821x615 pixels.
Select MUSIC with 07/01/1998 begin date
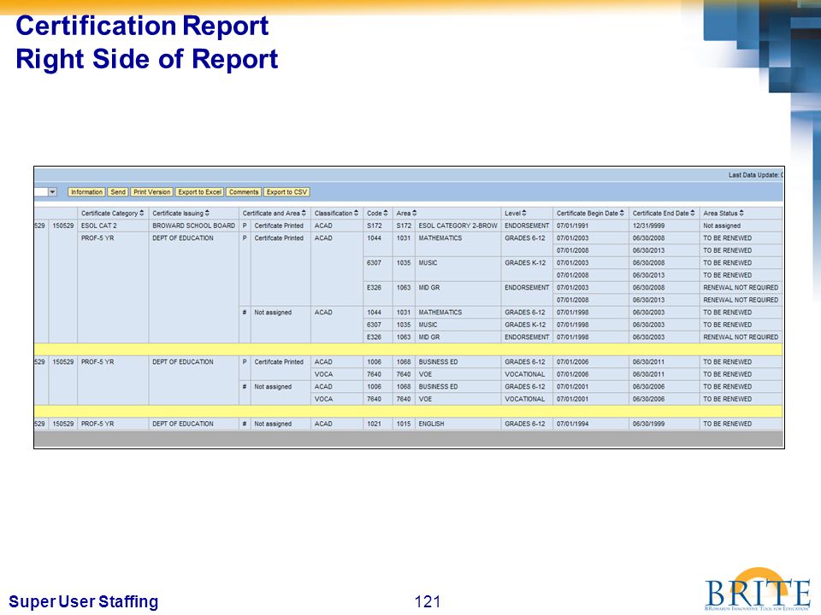pyautogui.click(x=458, y=325)
